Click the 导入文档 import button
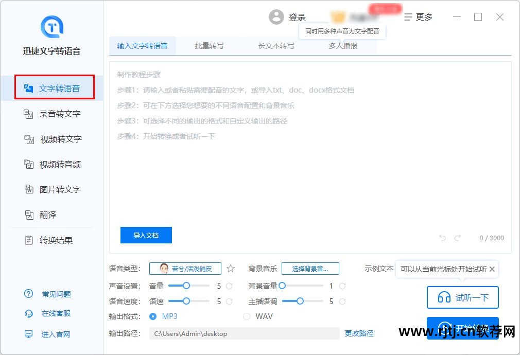 146,235
